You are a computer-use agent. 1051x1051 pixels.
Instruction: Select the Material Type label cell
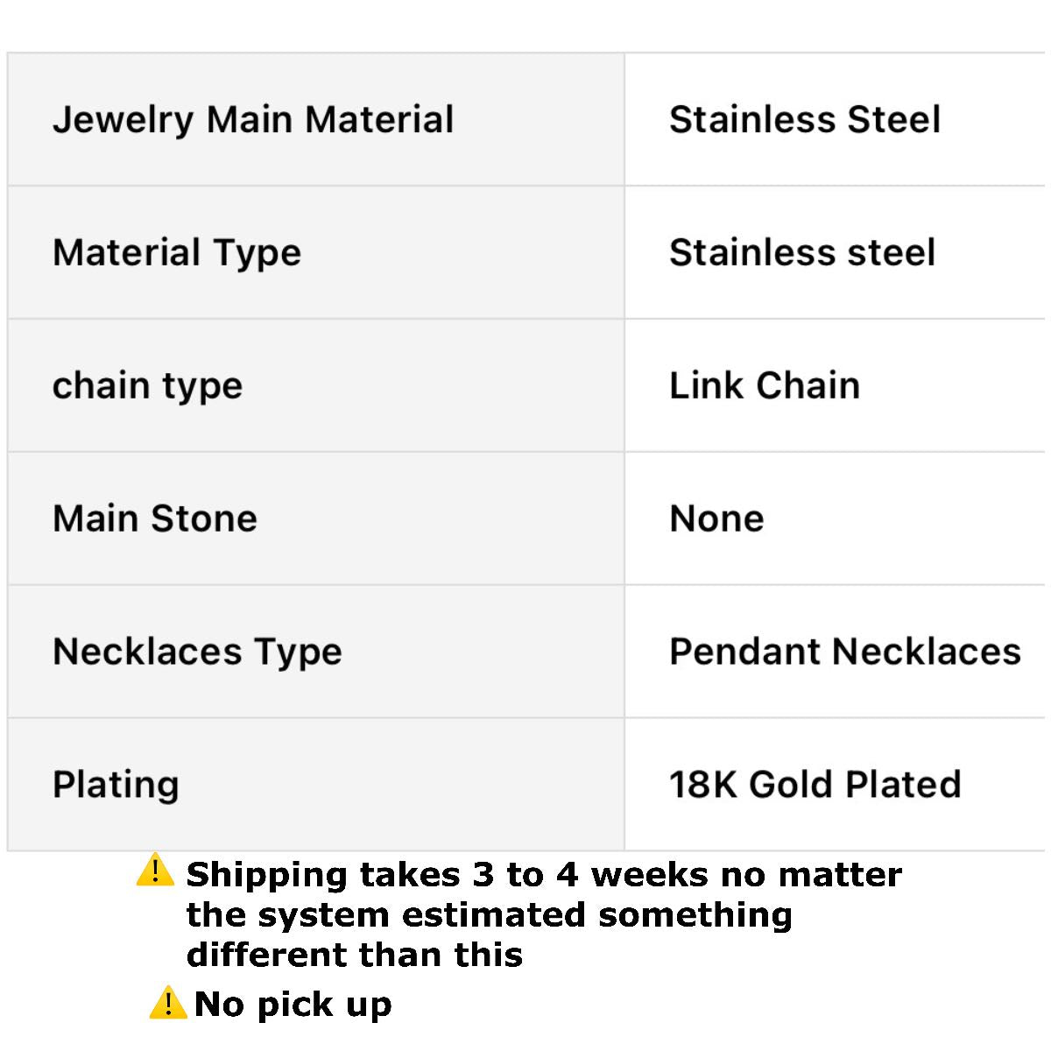coord(177,253)
